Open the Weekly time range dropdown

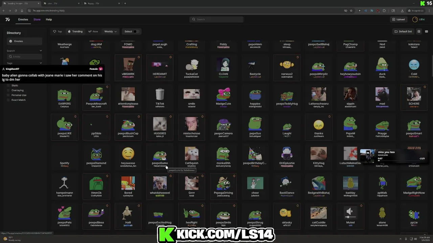pos(110,31)
